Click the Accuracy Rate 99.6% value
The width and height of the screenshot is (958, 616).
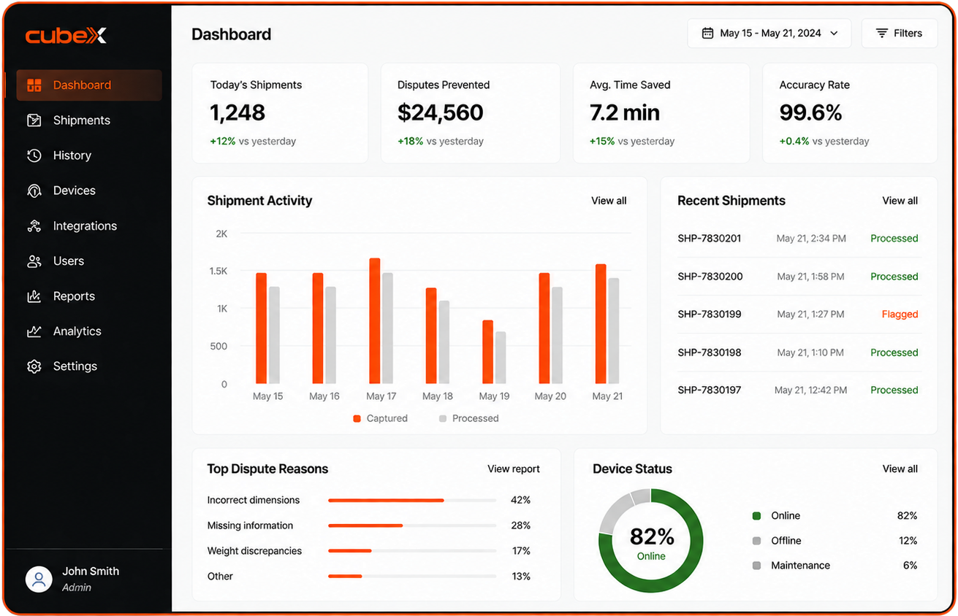pyautogui.click(x=810, y=113)
